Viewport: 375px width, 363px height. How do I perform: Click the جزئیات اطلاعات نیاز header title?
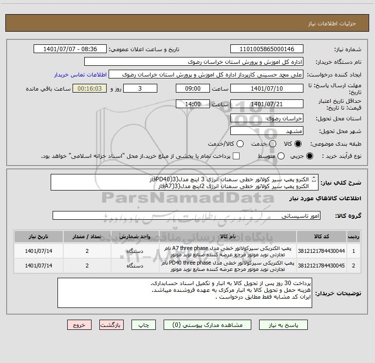332,23
